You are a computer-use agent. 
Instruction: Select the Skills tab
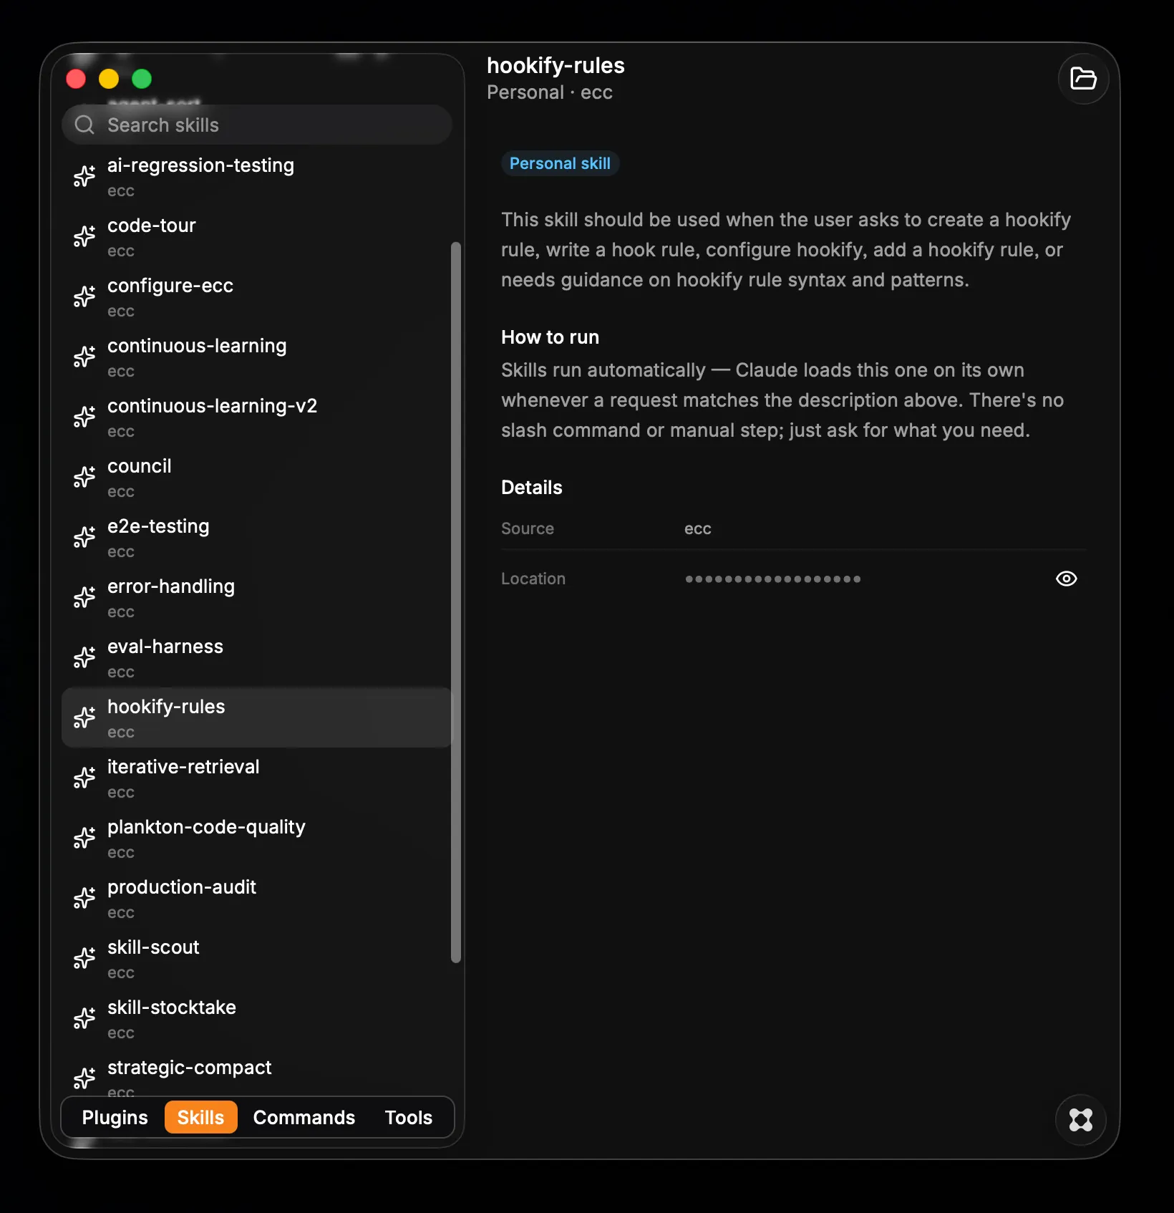coord(200,1118)
